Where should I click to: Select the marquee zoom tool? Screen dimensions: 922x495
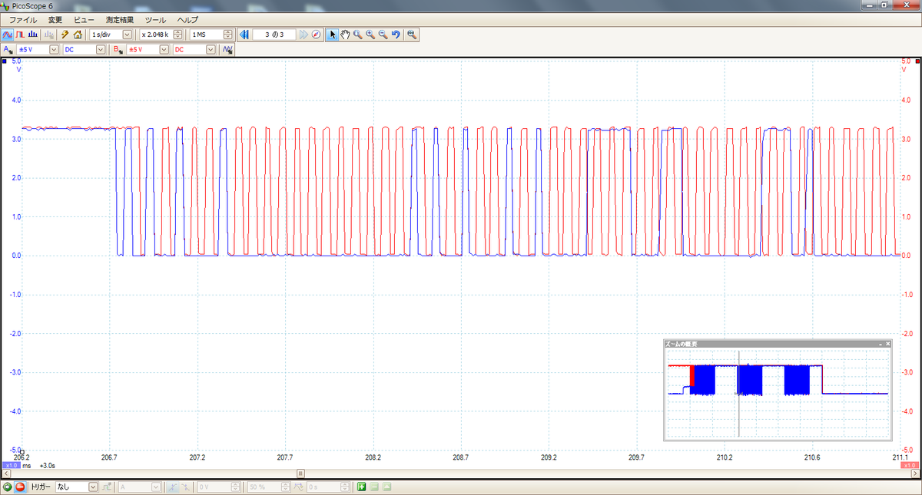coord(357,35)
